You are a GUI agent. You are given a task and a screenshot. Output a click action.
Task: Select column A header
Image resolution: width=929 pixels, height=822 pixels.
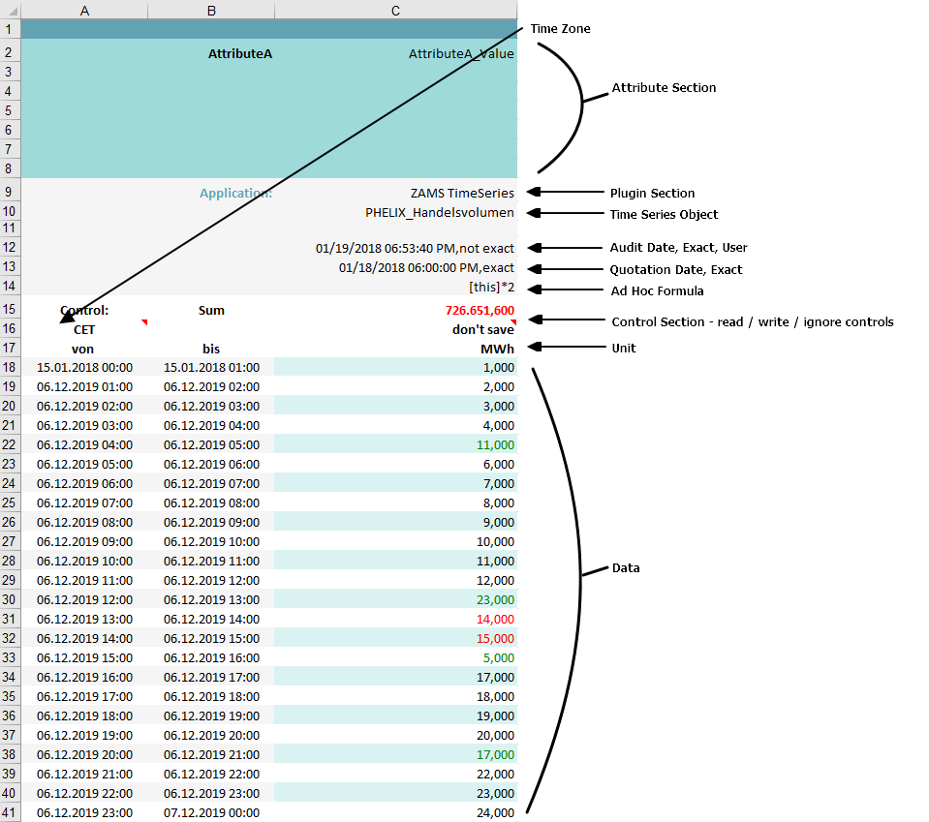point(84,10)
